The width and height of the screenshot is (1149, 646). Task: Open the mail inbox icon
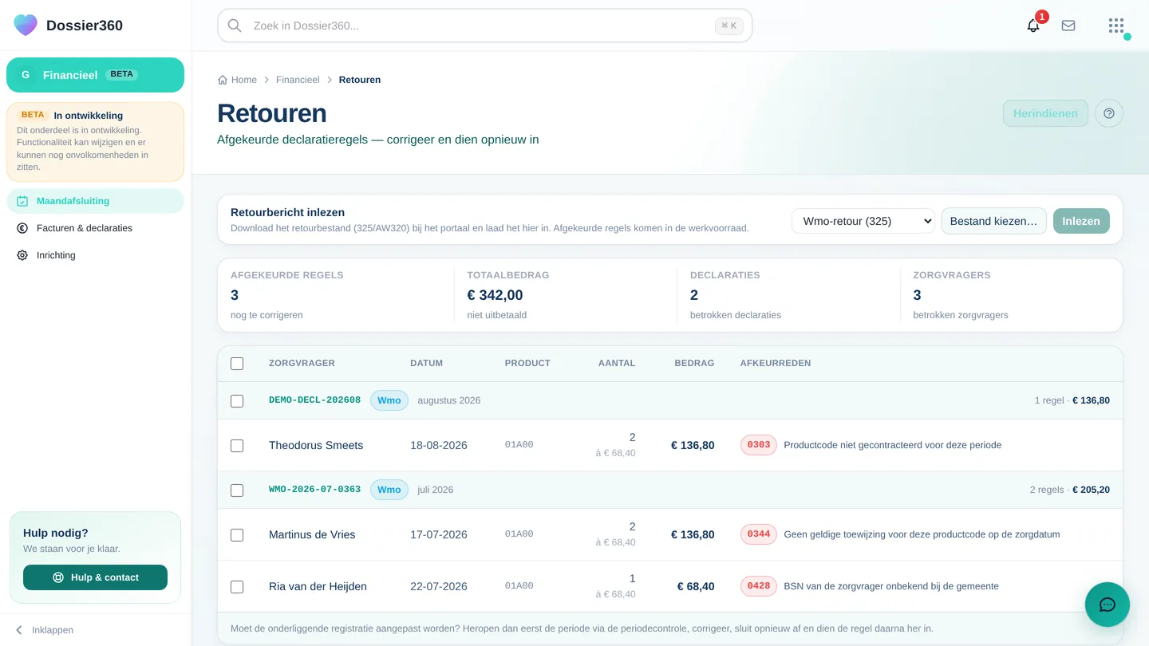tap(1068, 26)
